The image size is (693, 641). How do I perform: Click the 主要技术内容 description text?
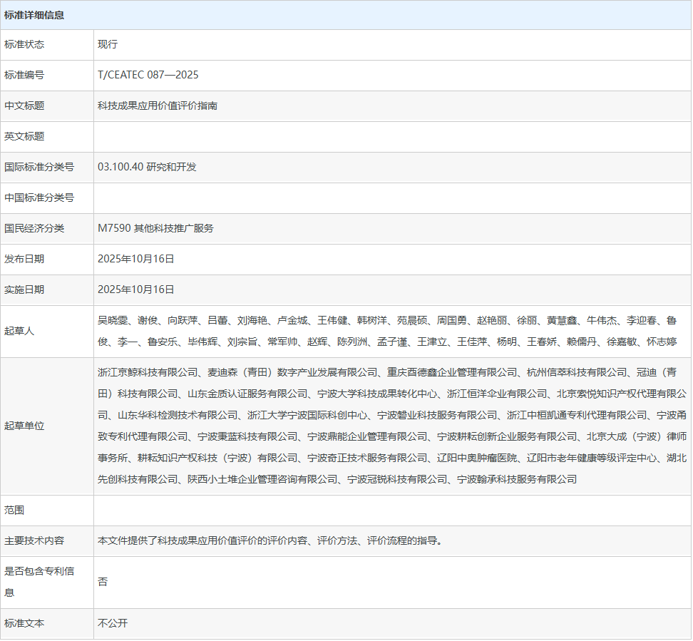(270, 541)
